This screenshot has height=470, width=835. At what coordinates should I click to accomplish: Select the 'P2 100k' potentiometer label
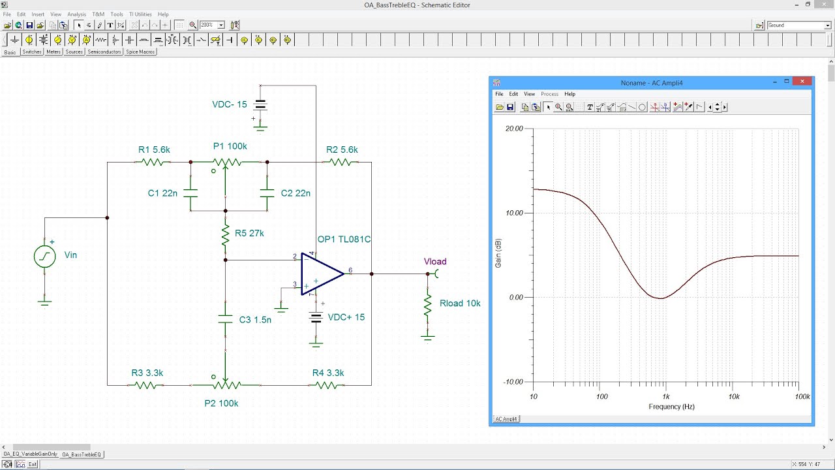click(221, 403)
